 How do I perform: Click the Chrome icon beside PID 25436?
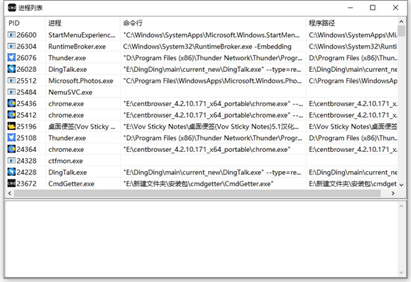tap(11, 103)
